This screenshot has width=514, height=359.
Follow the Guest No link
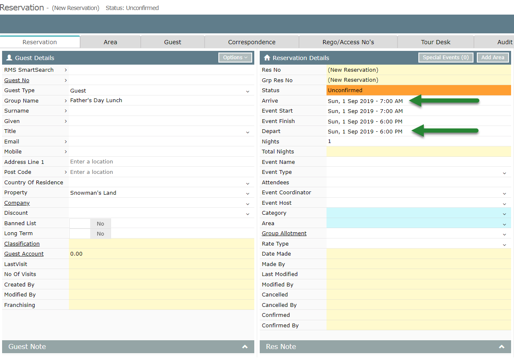coord(17,80)
